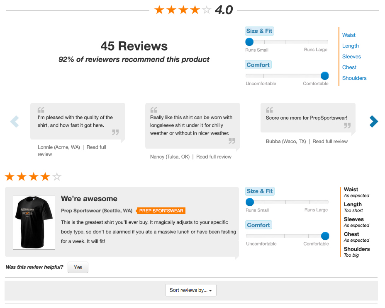This screenshot has height=308, width=385.
Task: Open Nancy's Read full review link
Action: coord(214,157)
